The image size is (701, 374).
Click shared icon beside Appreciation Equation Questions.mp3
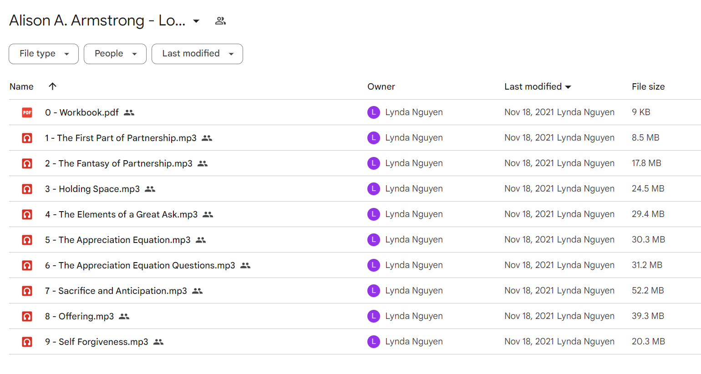(245, 265)
